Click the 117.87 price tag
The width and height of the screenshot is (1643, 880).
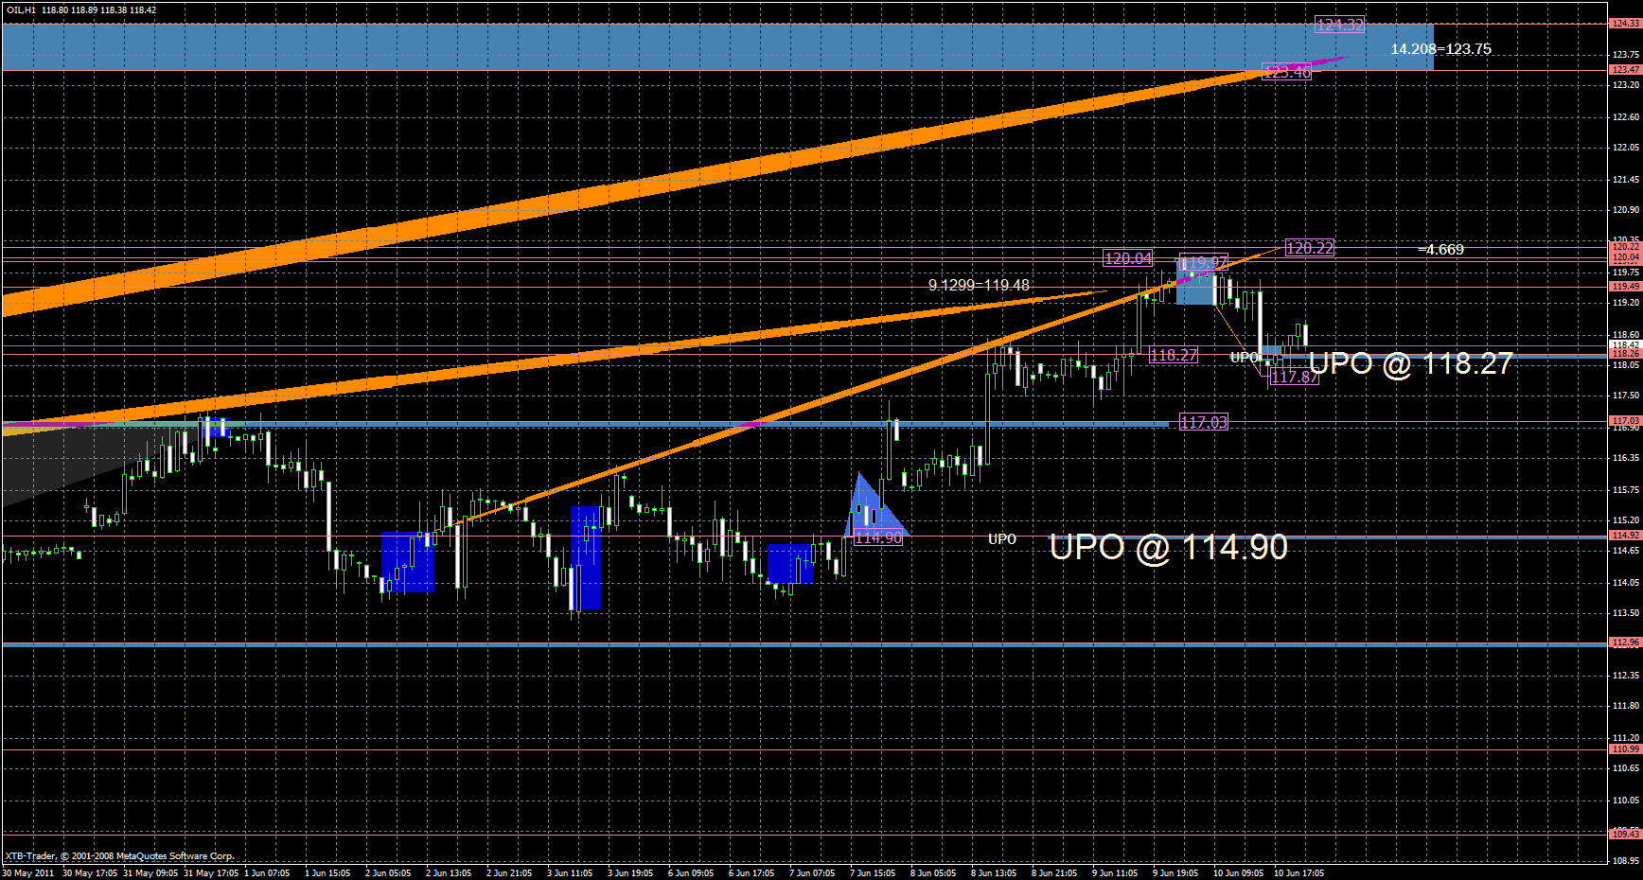(x=1294, y=378)
